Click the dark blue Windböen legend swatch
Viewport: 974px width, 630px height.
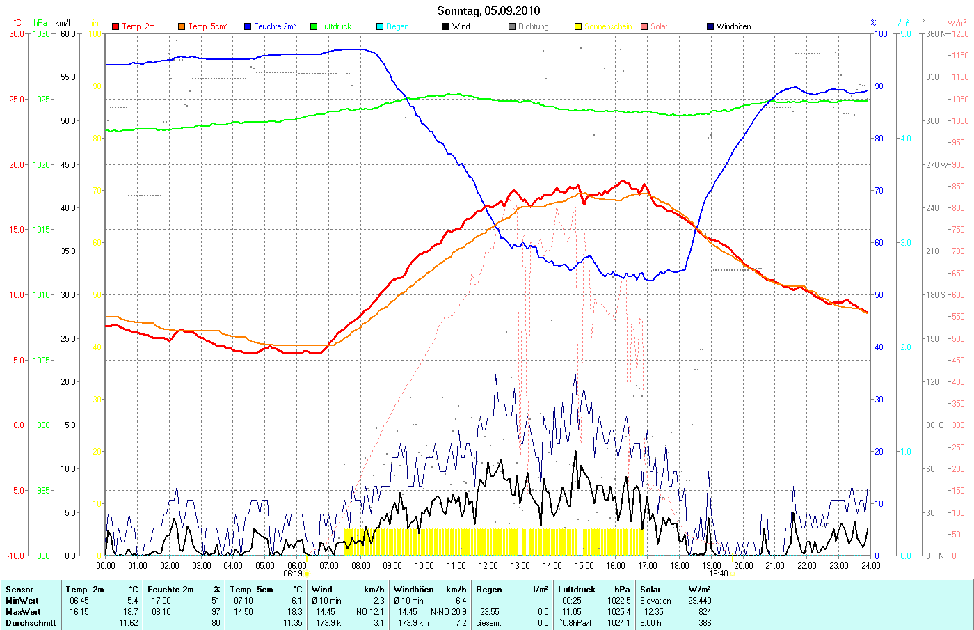pyautogui.click(x=710, y=26)
